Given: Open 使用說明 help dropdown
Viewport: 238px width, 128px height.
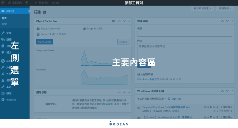Looking at the screenshot, I should click(225, 8).
